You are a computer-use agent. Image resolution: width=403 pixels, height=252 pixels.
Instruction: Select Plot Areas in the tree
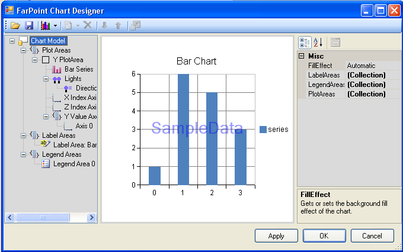[x=56, y=50]
